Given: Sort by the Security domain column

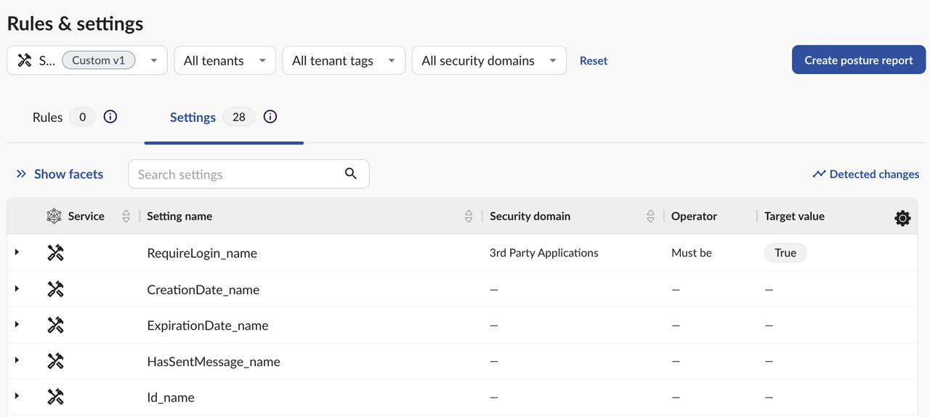Looking at the screenshot, I should (x=650, y=216).
